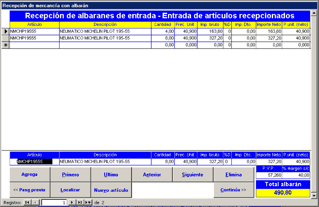Click yellow Cantidad column header
This screenshot has height=207, width=319.
(163, 25)
